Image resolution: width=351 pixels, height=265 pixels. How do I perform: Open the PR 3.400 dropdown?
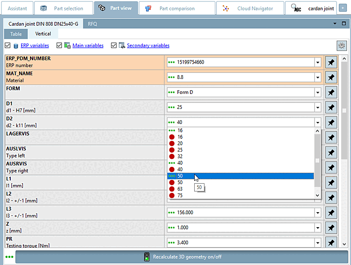318,243
